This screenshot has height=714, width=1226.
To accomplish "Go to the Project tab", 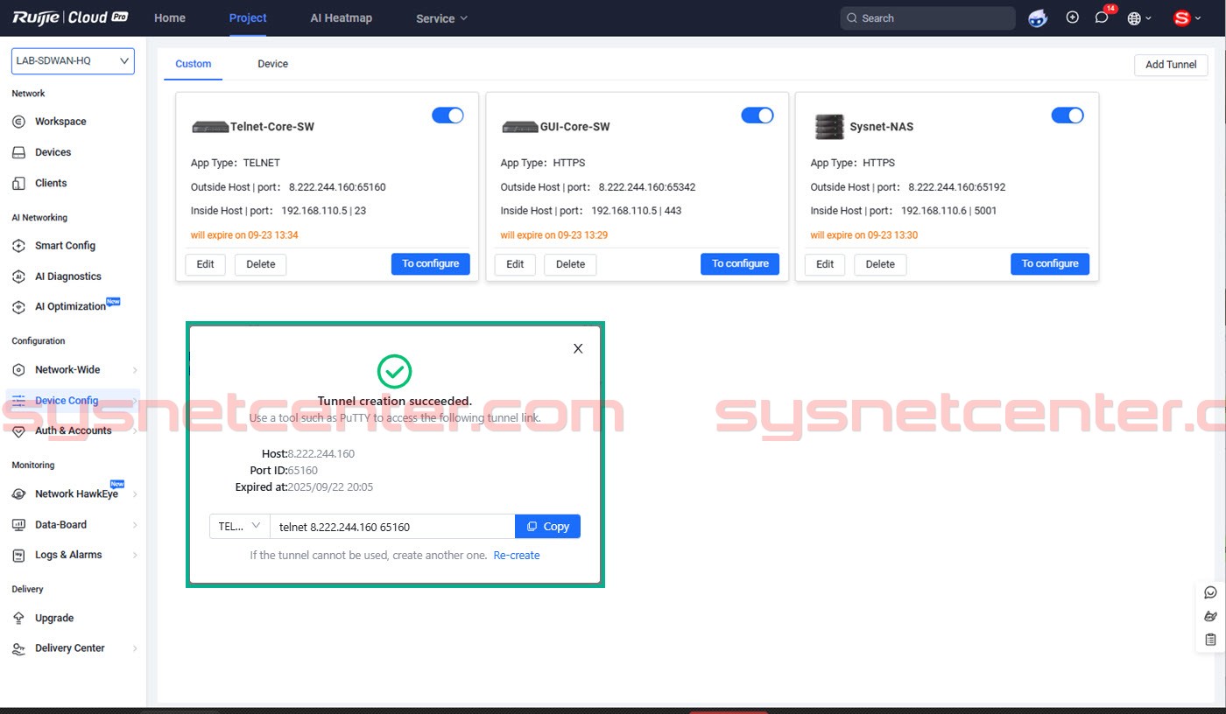I will tap(248, 17).
